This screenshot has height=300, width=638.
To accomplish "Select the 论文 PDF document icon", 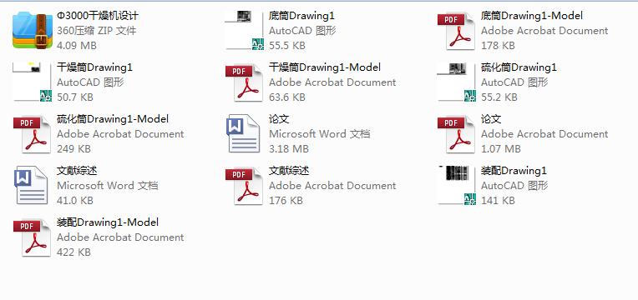I will 456,134.
